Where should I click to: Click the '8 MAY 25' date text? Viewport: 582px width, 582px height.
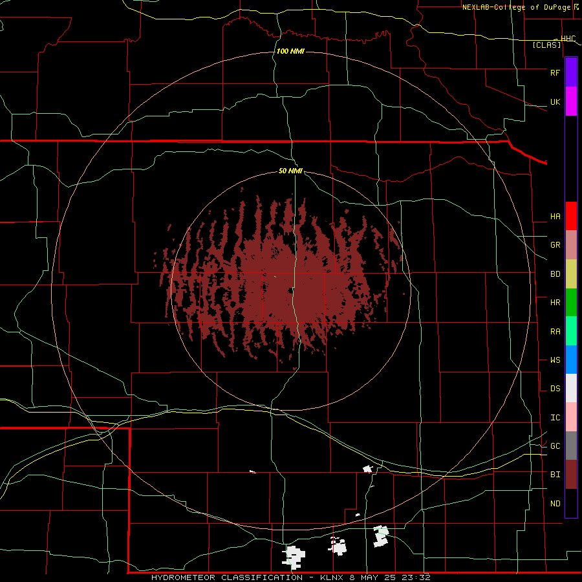point(374,577)
